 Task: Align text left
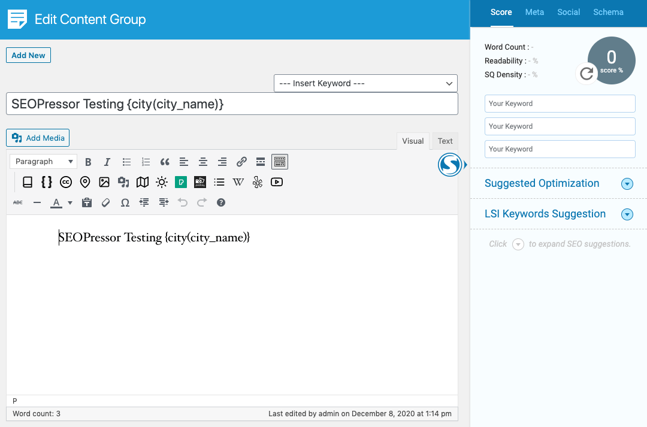[x=184, y=162]
